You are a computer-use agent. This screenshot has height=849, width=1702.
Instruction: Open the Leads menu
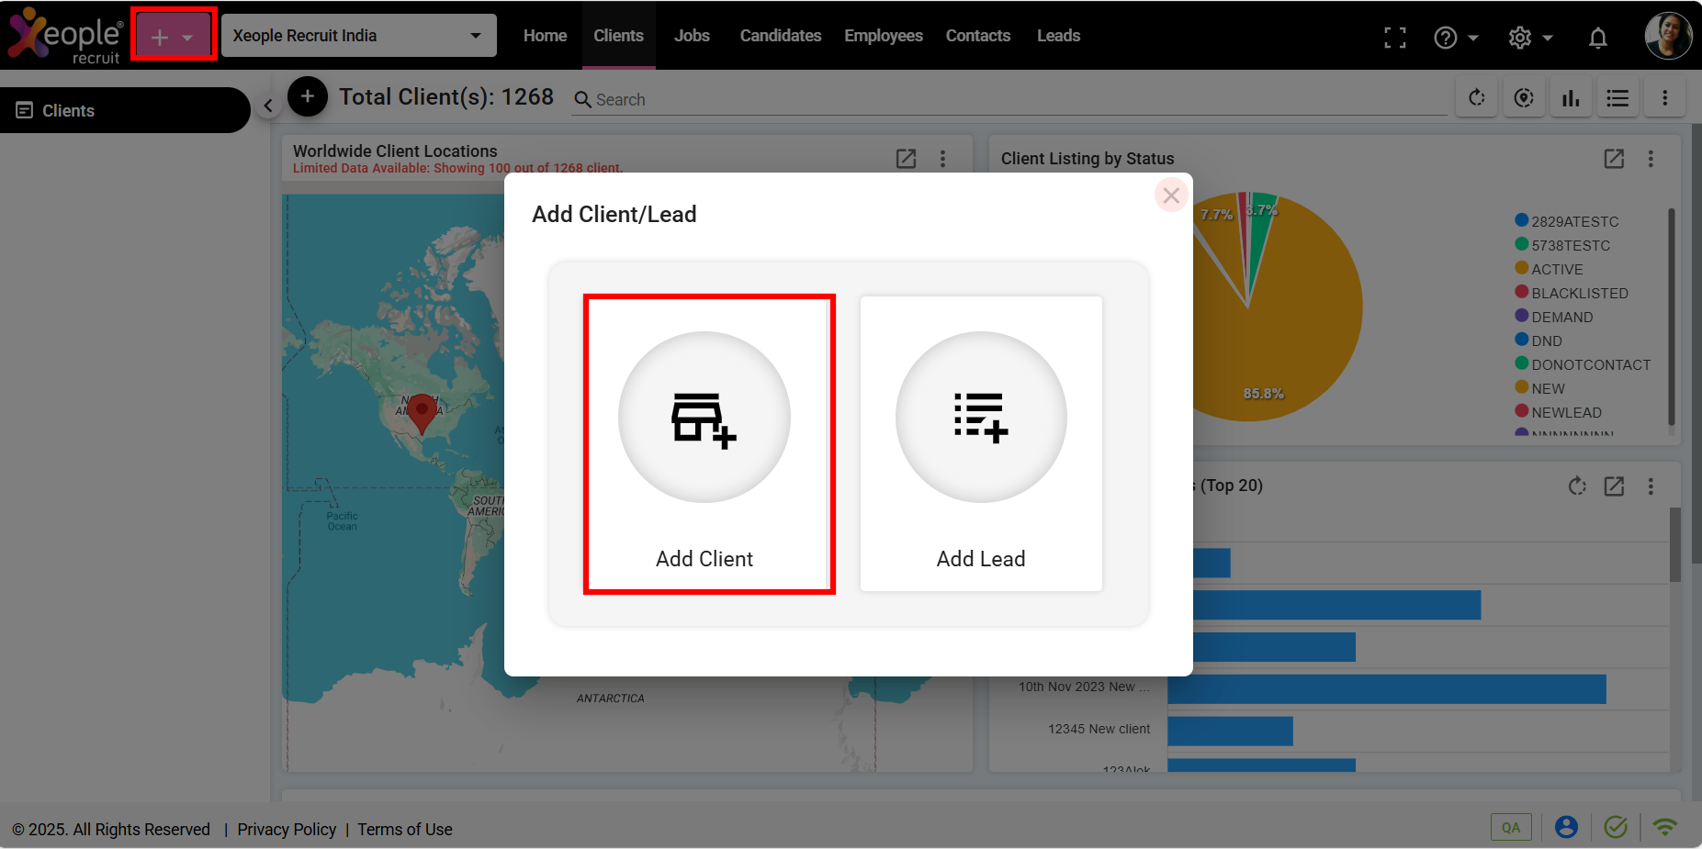click(1058, 36)
